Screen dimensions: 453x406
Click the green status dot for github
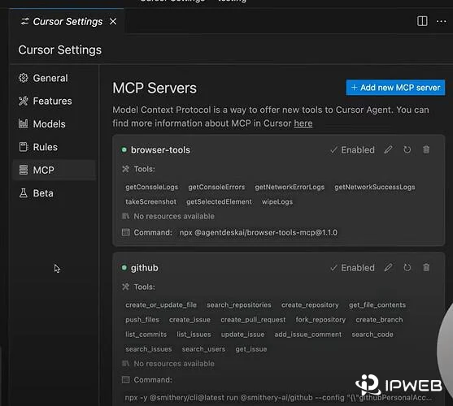tap(124, 268)
